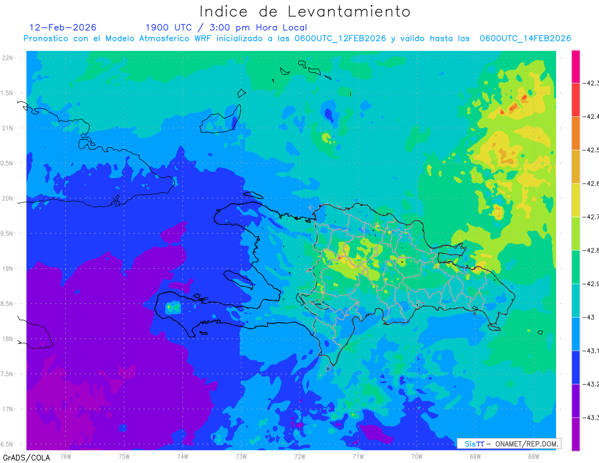Click the "-42.3" colorbar value

[x=591, y=83]
